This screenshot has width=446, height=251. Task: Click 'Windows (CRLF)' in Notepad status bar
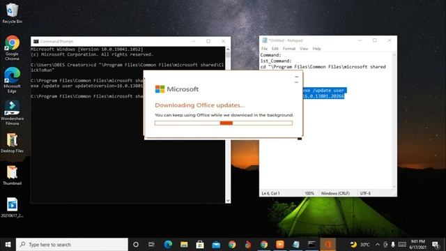pyautogui.click(x=335, y=193)
